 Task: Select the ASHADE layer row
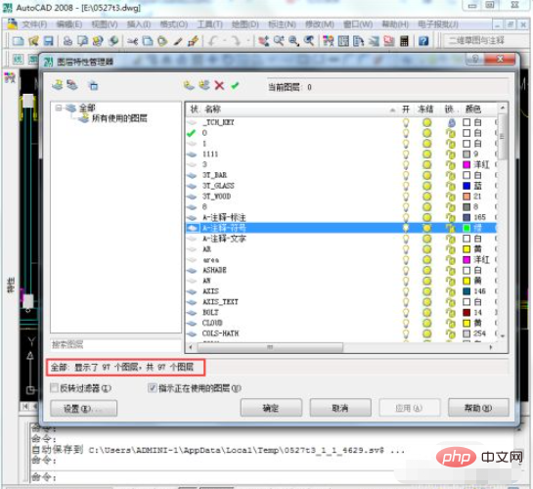pos(340,270)
